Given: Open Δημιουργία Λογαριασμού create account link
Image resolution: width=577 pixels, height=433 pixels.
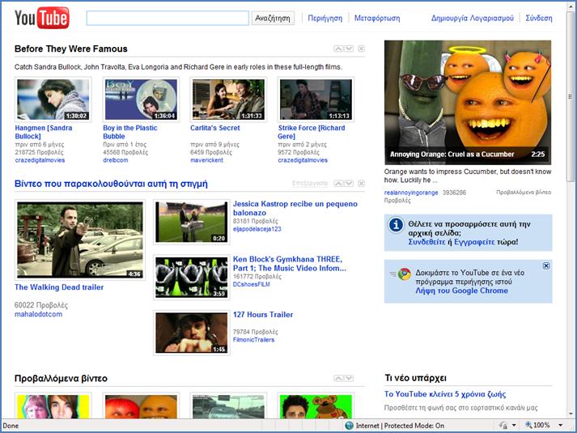Looking at the screenshot, I should [472, 18].
